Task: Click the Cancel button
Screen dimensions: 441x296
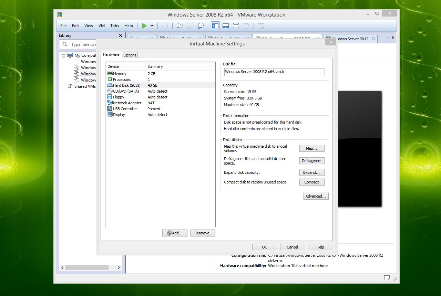Action: pos(292,247)
